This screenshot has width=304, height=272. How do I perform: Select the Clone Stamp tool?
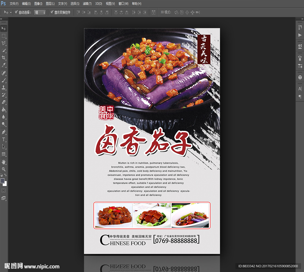[x=4, y=88]
